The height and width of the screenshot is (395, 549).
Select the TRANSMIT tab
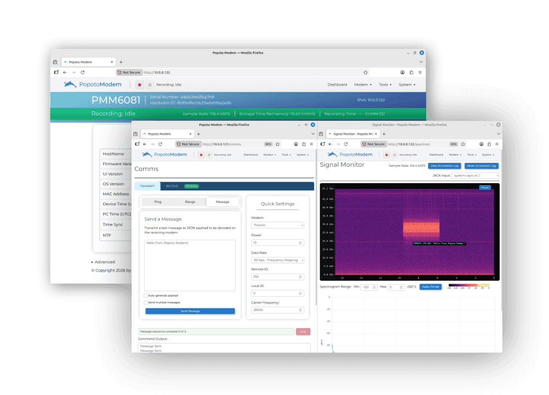click(x=147, y=187)
